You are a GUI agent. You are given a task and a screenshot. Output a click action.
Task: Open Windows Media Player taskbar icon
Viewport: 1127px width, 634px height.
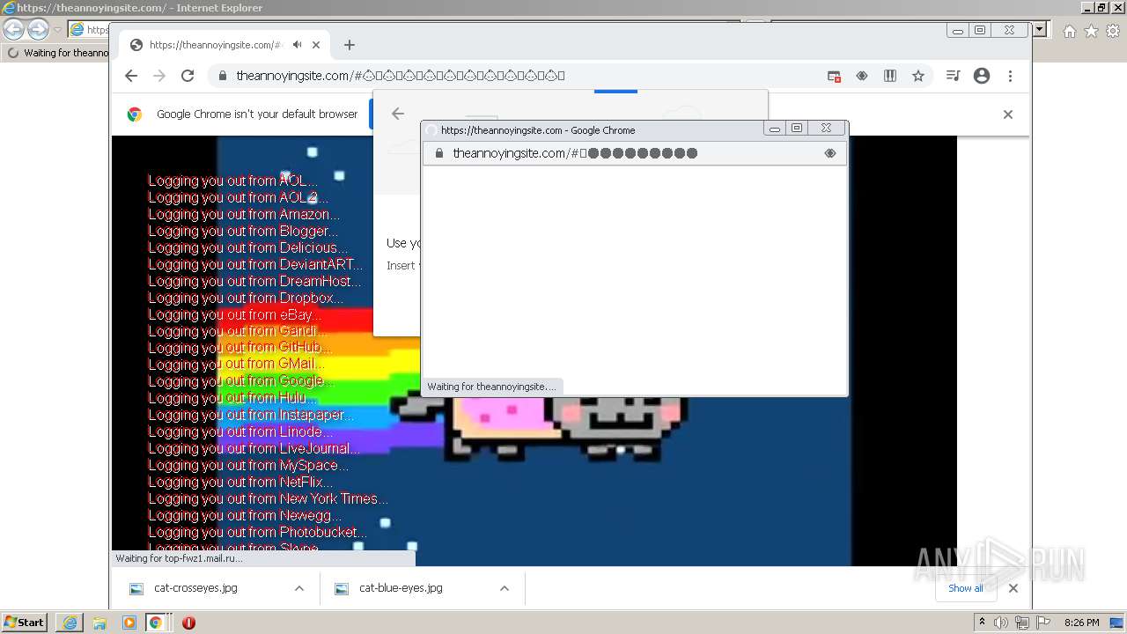click(x=129, y=623)
